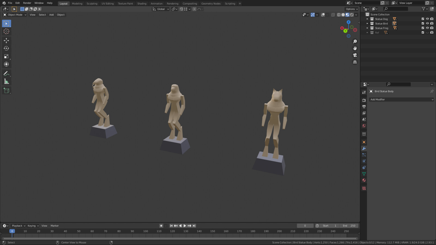
Task: Click the timeline playhead at frame 0
Action: pyautogui.click(x=12, y=231)
